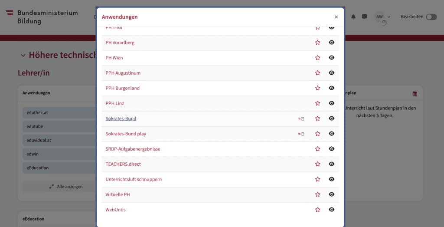Toggle visibility of PH Wien
The image size is (444, 227).
[332, 58]
